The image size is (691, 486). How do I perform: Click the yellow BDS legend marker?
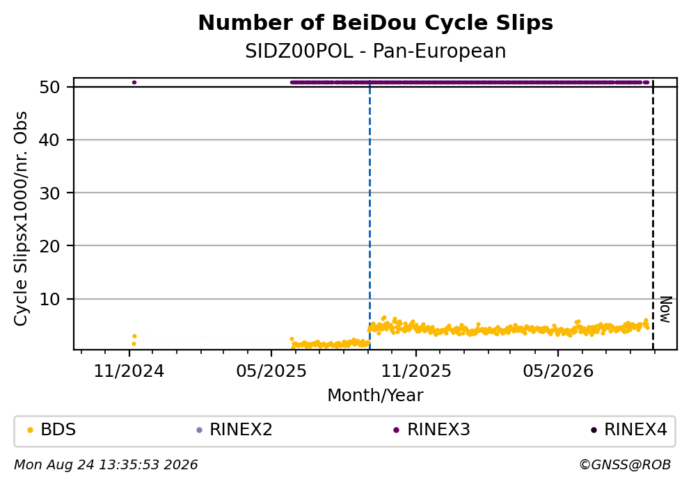coord(30,430)
